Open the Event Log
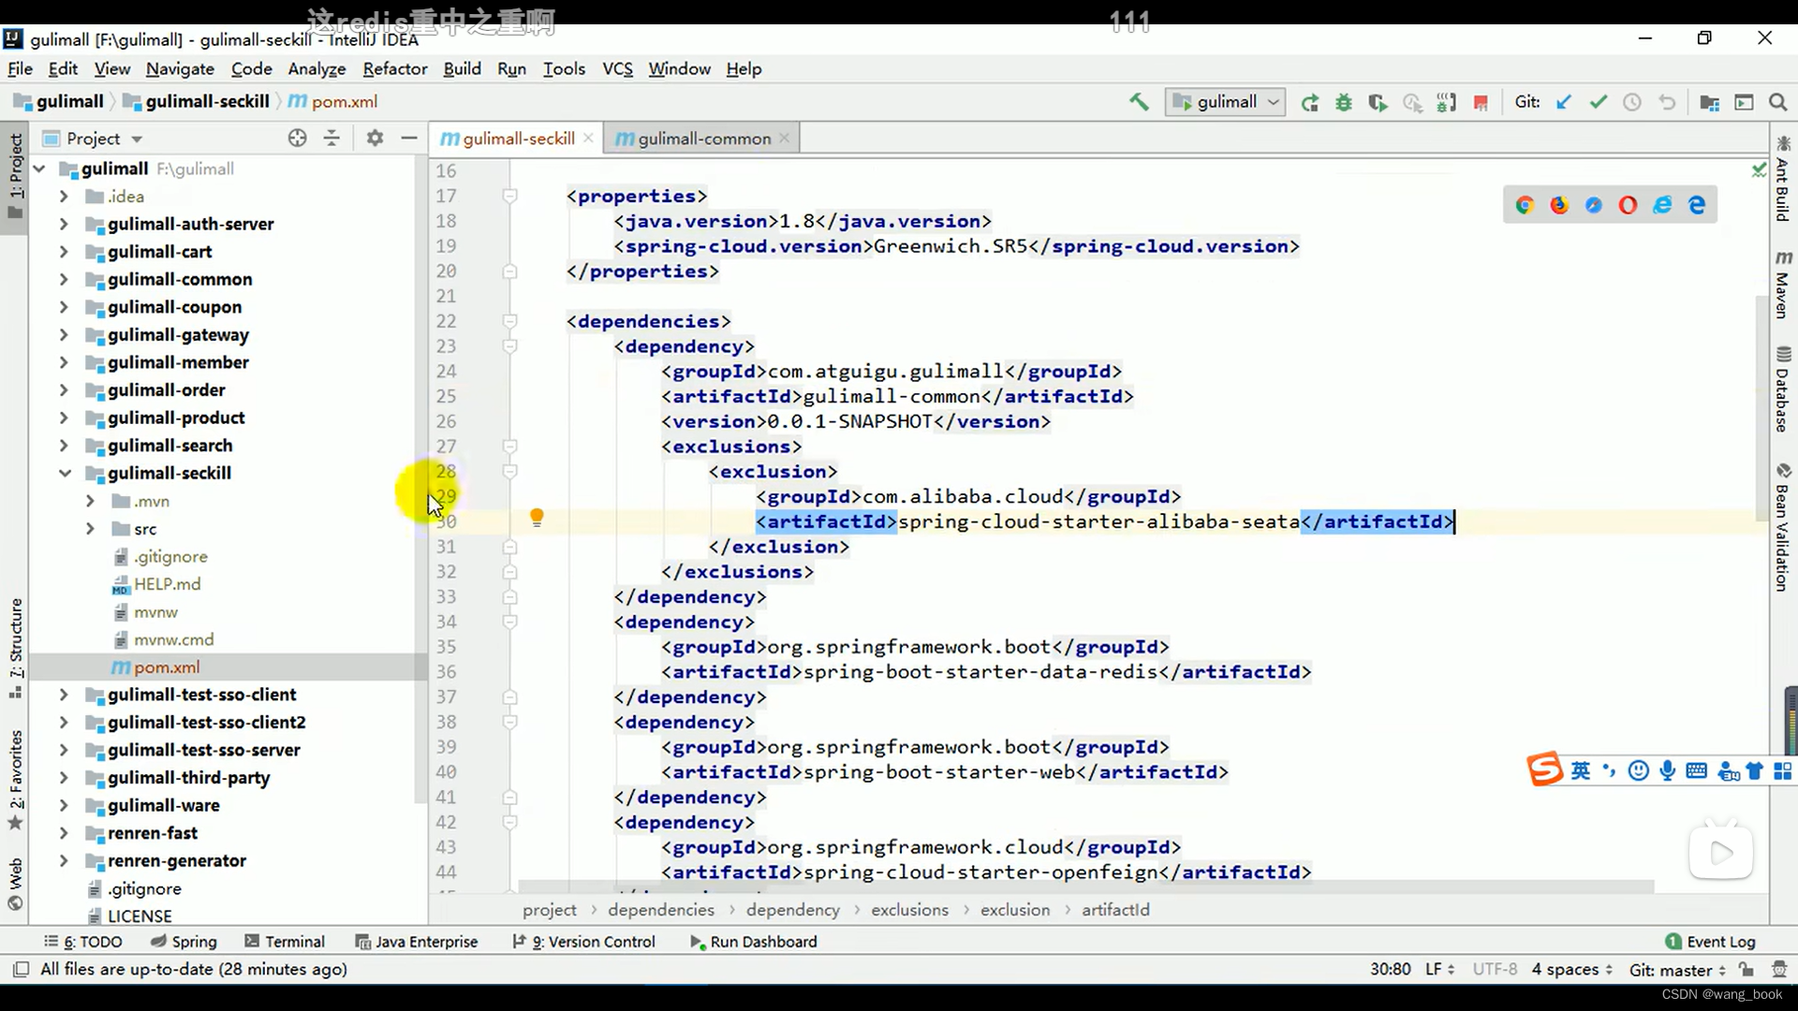1798x1011 pixels. click(x=1711, y=942)
